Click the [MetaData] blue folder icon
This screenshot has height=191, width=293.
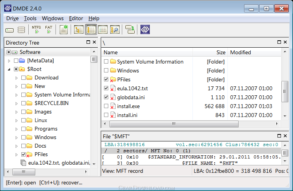[22, 60]
